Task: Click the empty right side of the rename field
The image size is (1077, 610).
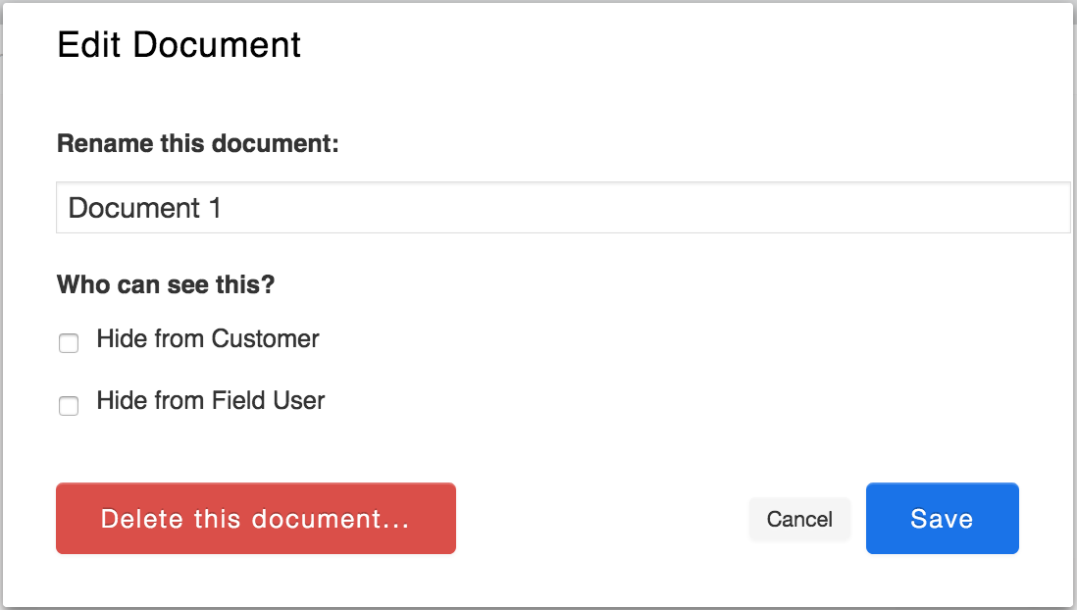Action: tap(785, 208)
